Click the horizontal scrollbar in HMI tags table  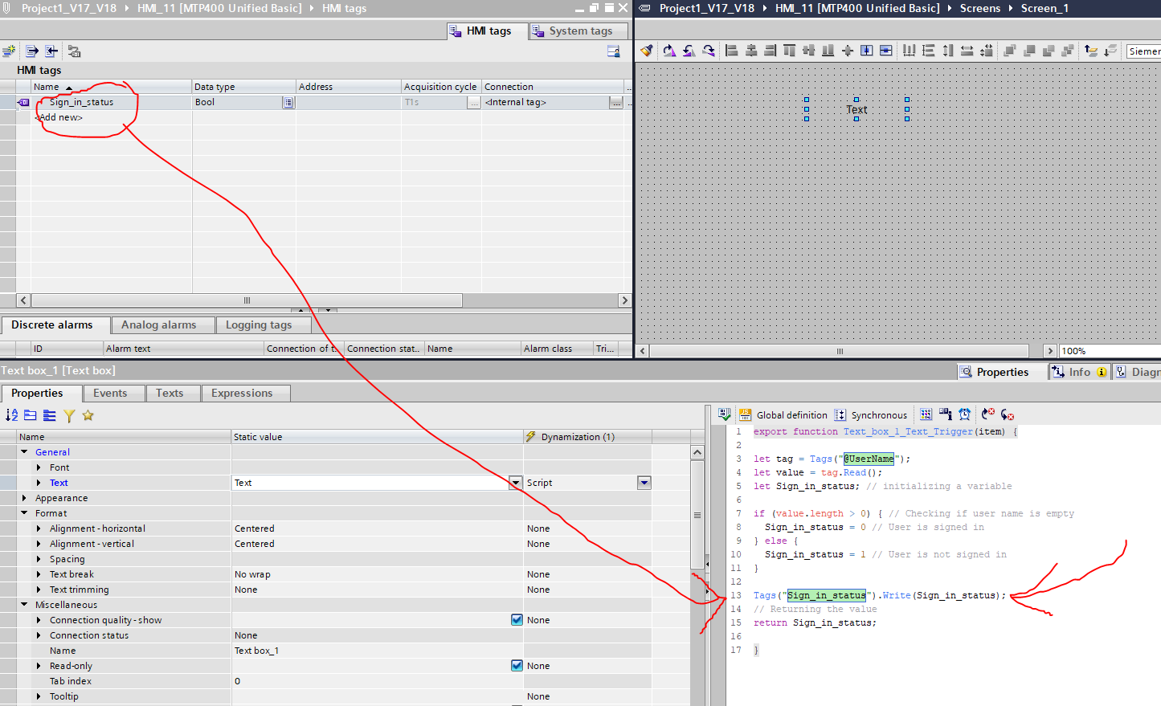[x=247, y=300]
